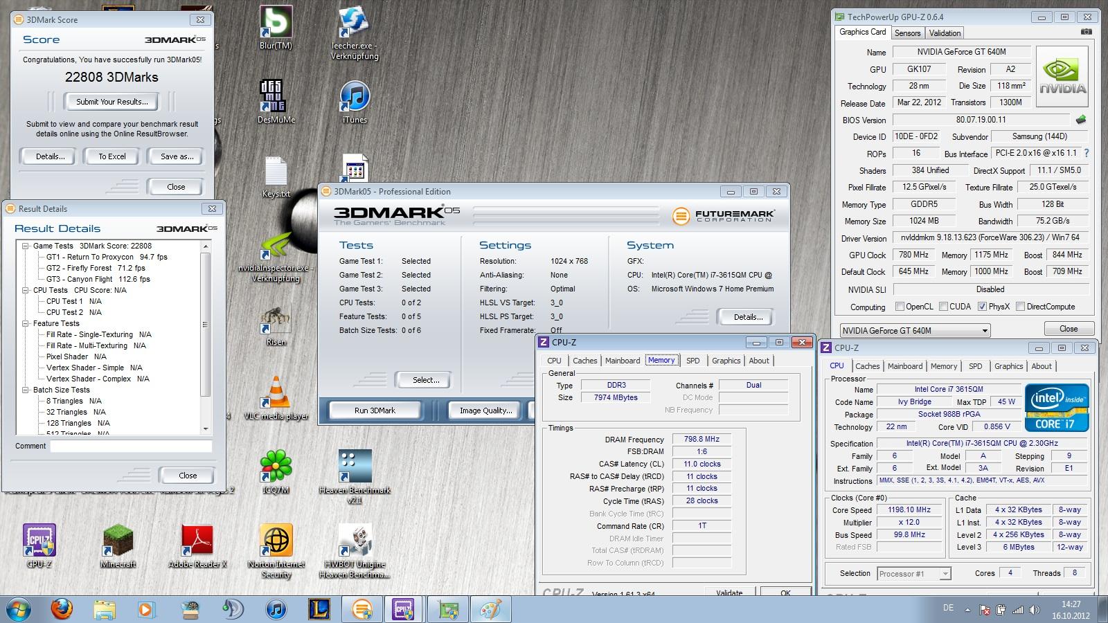
Task: Click Submit Your Results button
Action: coord(111,102)
